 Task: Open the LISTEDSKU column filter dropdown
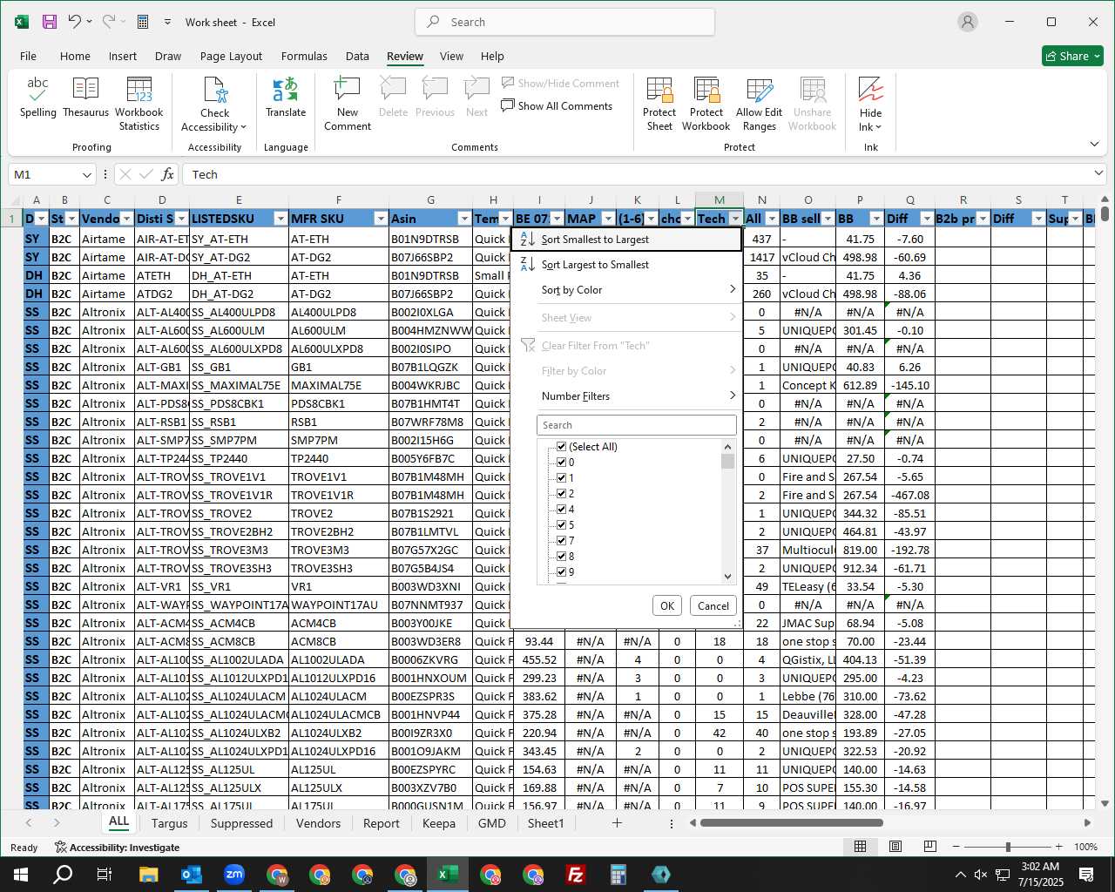(280, 219)
